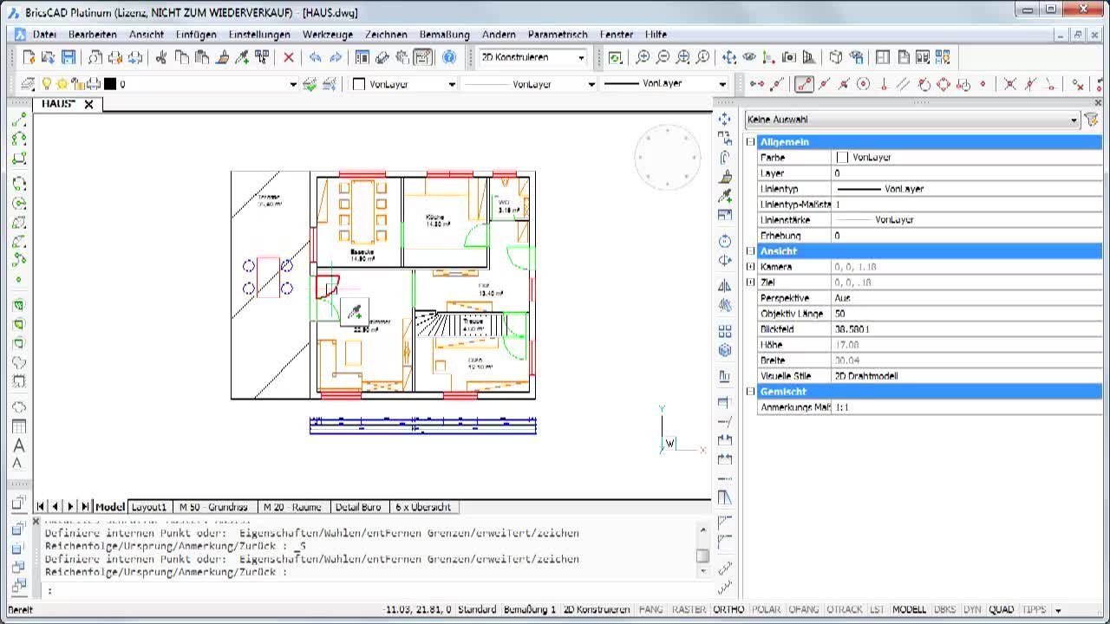1110x624 pixels.
Task: Click the parallel snap icon
Action: 904,84
